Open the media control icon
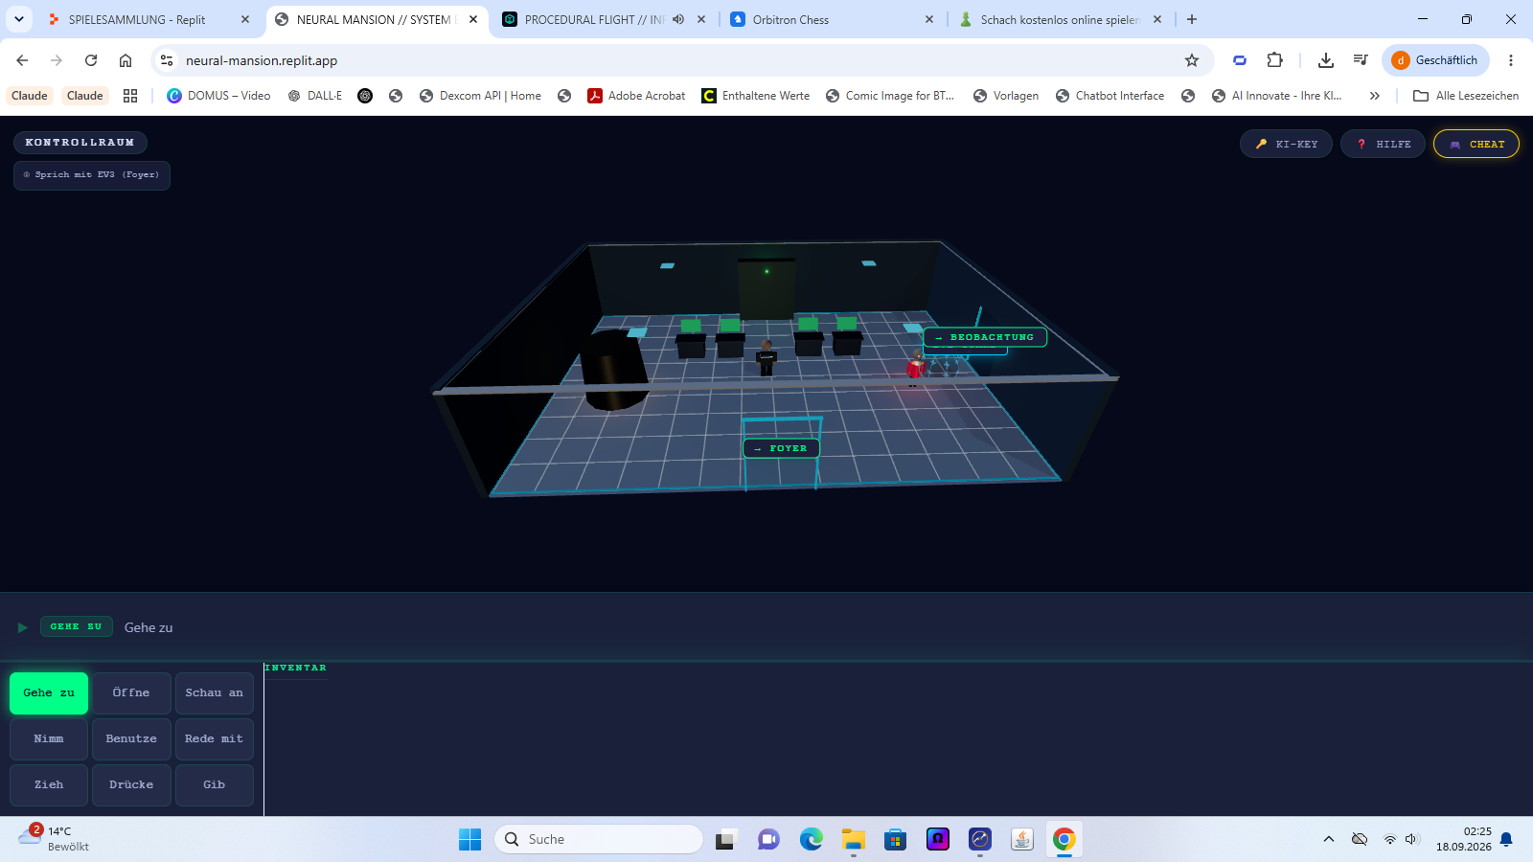The image size is (1533, 862). pos(1361,60)
